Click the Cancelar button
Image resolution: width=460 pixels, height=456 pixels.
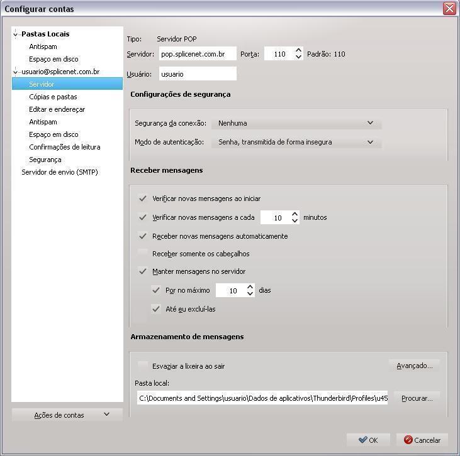click(x=422, y=440)
